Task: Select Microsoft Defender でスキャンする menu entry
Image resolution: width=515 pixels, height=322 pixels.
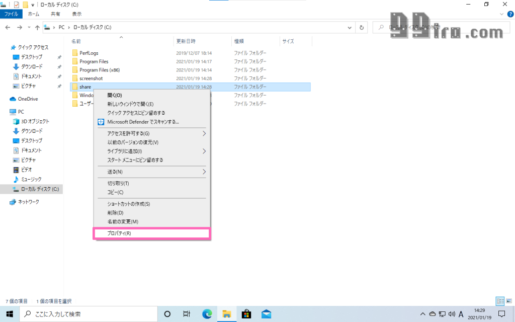Action: tap(143, 122)
